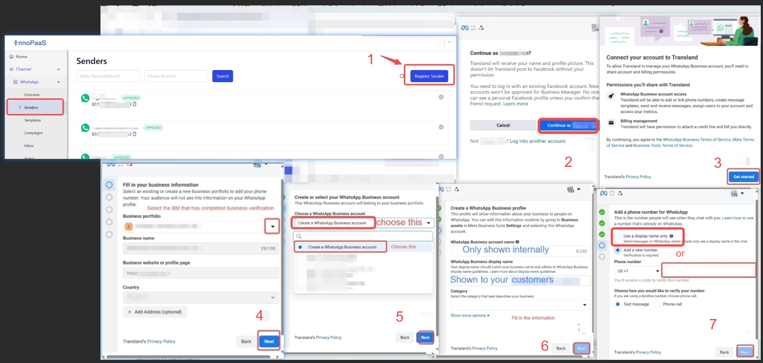Click WhatsApp Business account access key icon
763x363 pixels.
coord(611,96)
